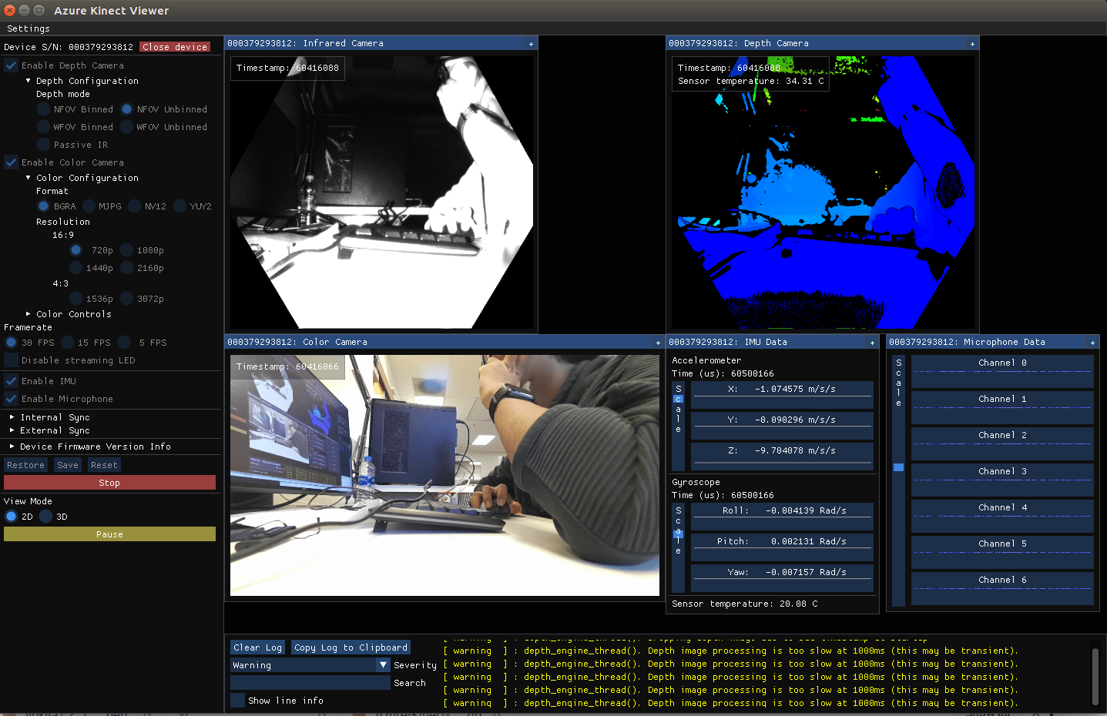Click the Infrared Camera panel title bar
This screenshot has width=1107, height=716.
[x=381, y=44]
